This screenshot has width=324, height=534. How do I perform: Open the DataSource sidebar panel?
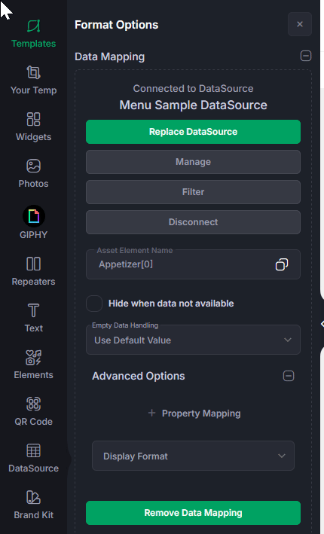click(x=33, y=458)
